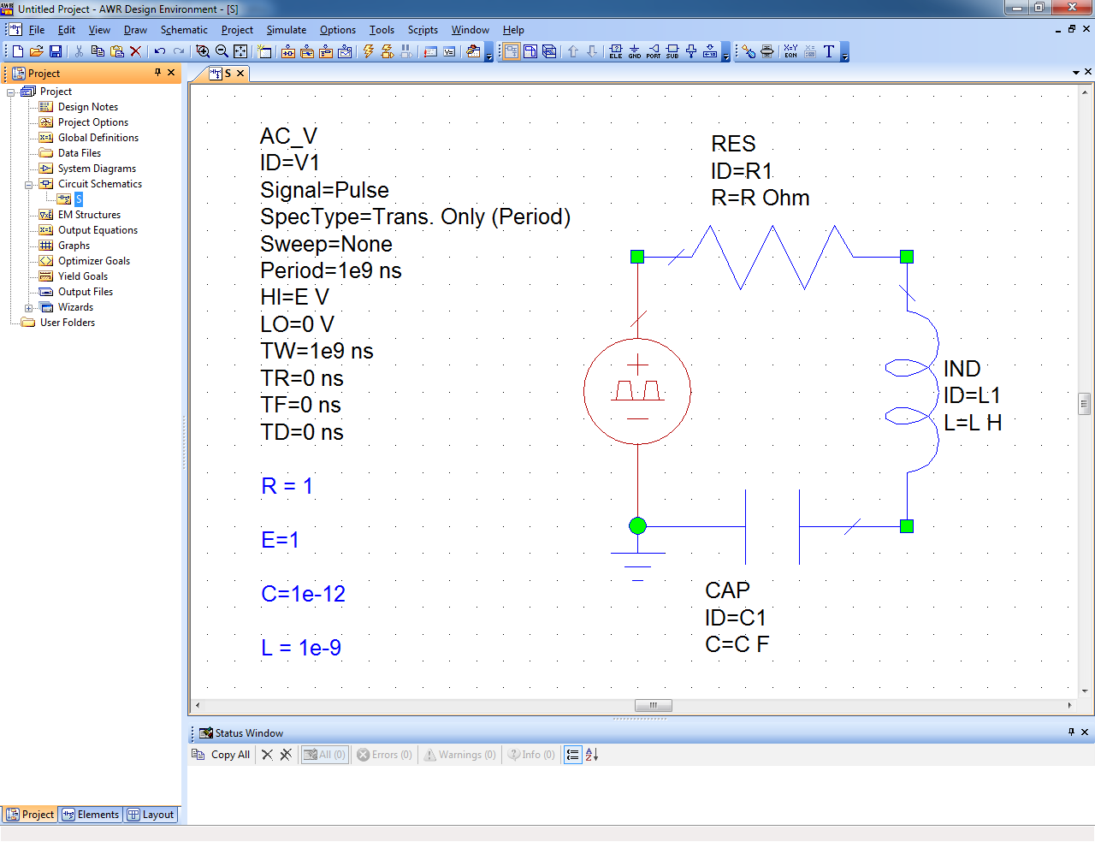Open the Schematic menu
Image resolution: width=1095 pixels, height=842 pixels.
tap(184, 30)
